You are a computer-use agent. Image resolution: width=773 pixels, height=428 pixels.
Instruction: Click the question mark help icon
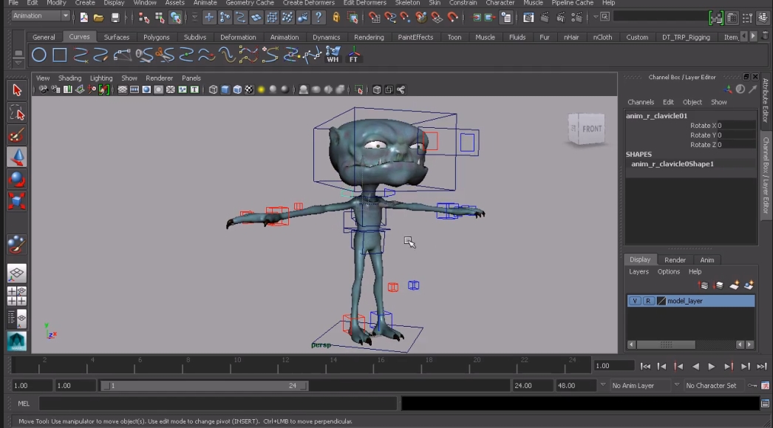coord(319,18)
